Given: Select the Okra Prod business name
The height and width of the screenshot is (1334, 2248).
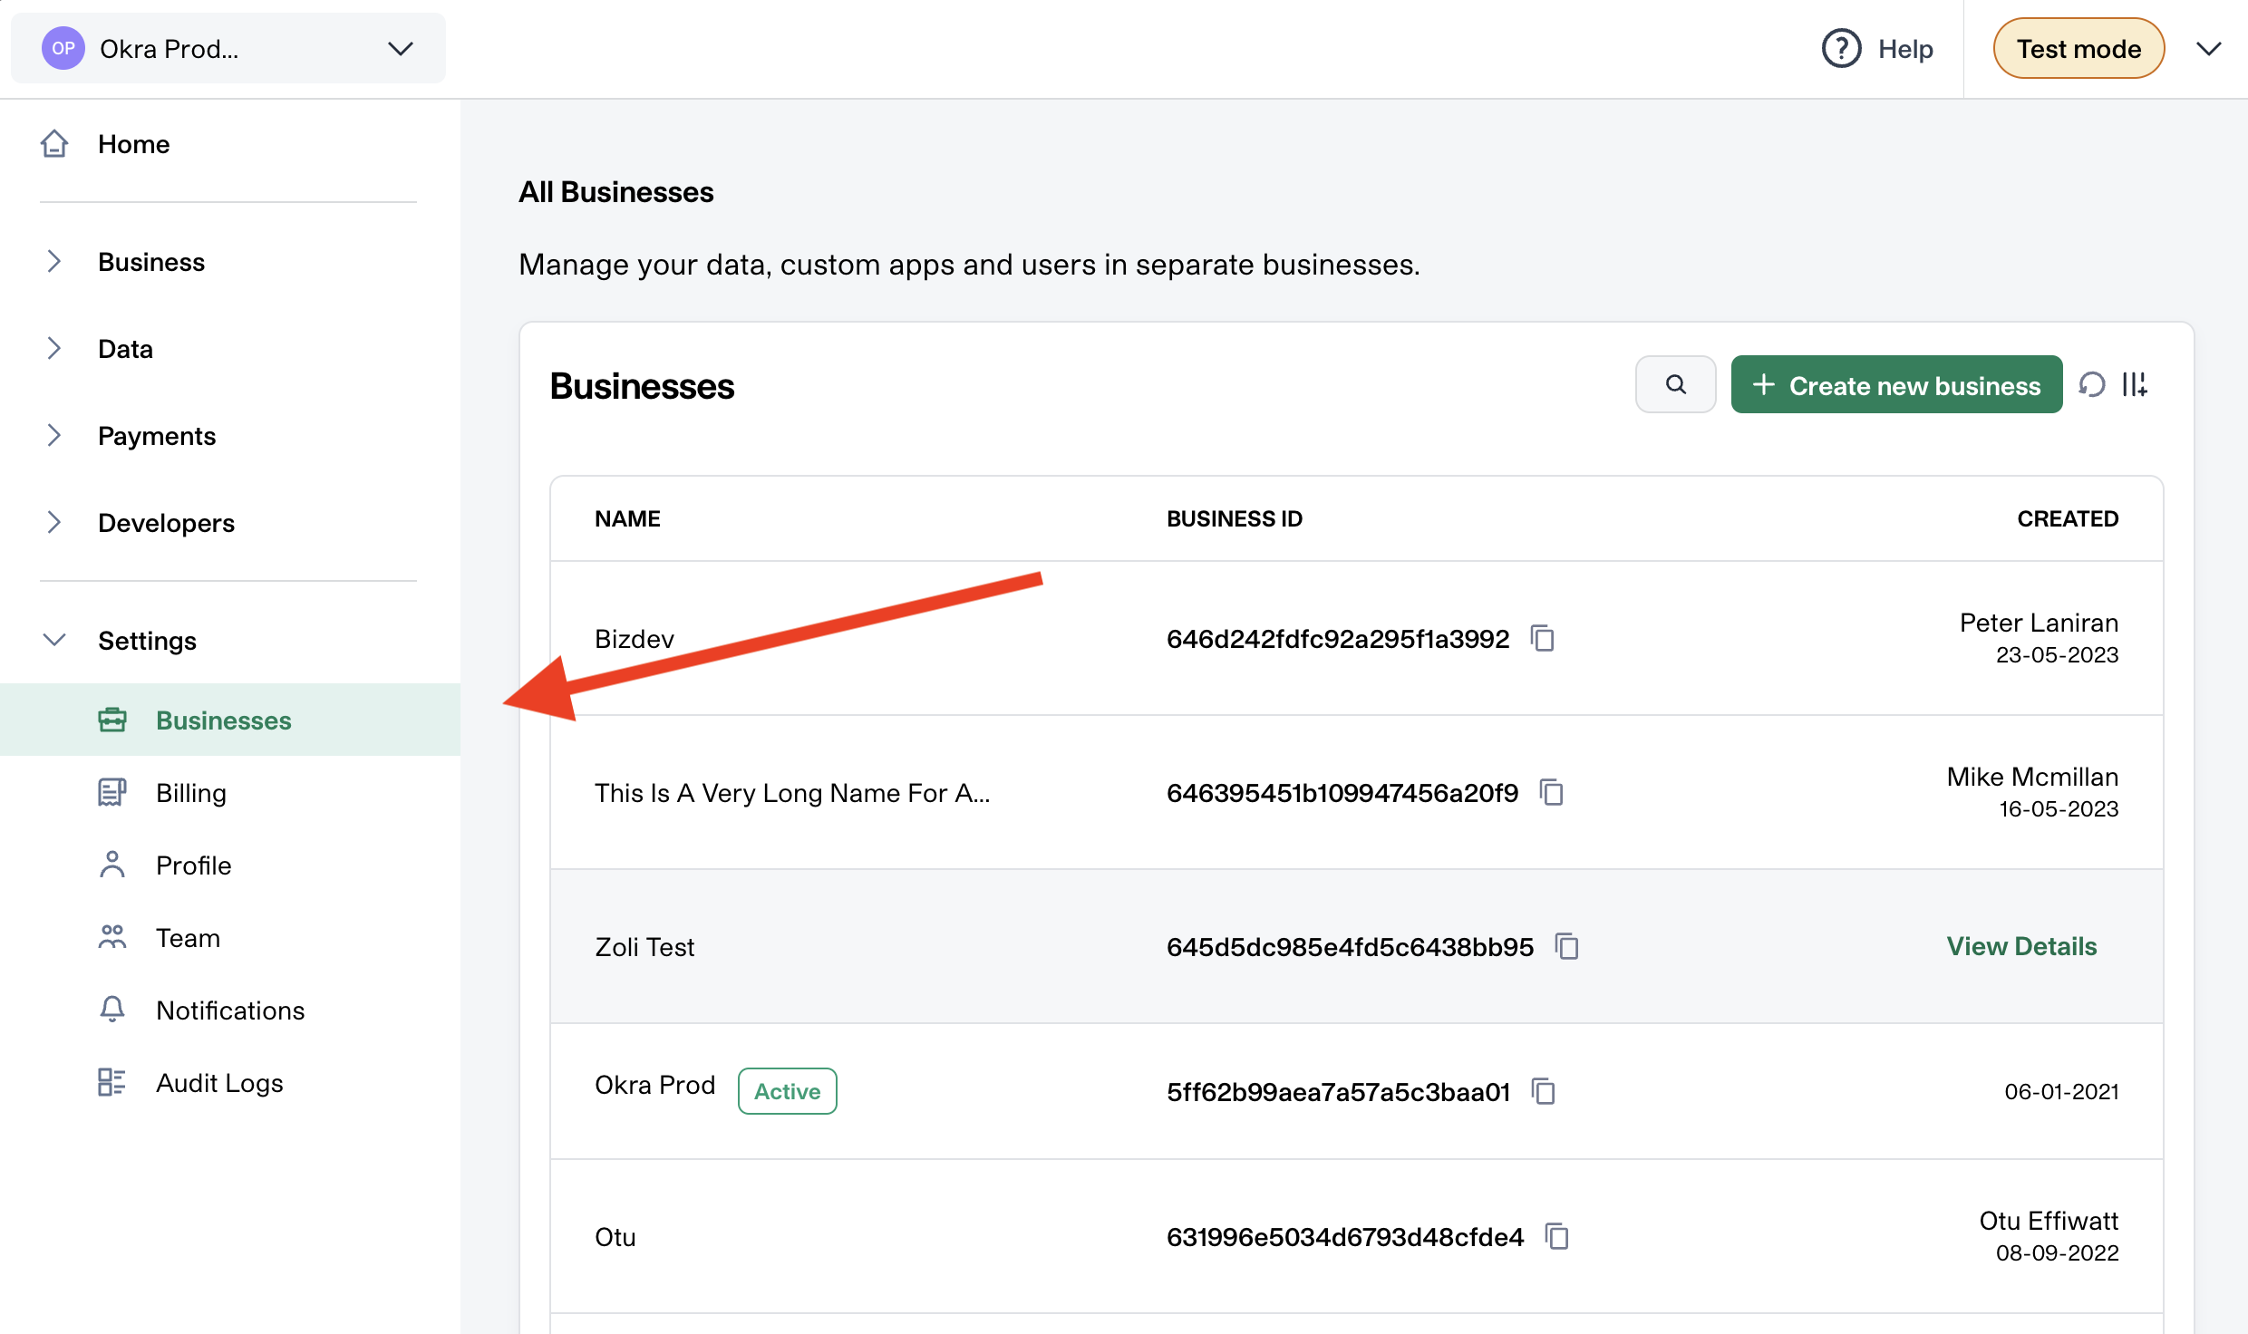Looking at the screenshot, I should click(654, 1085).
